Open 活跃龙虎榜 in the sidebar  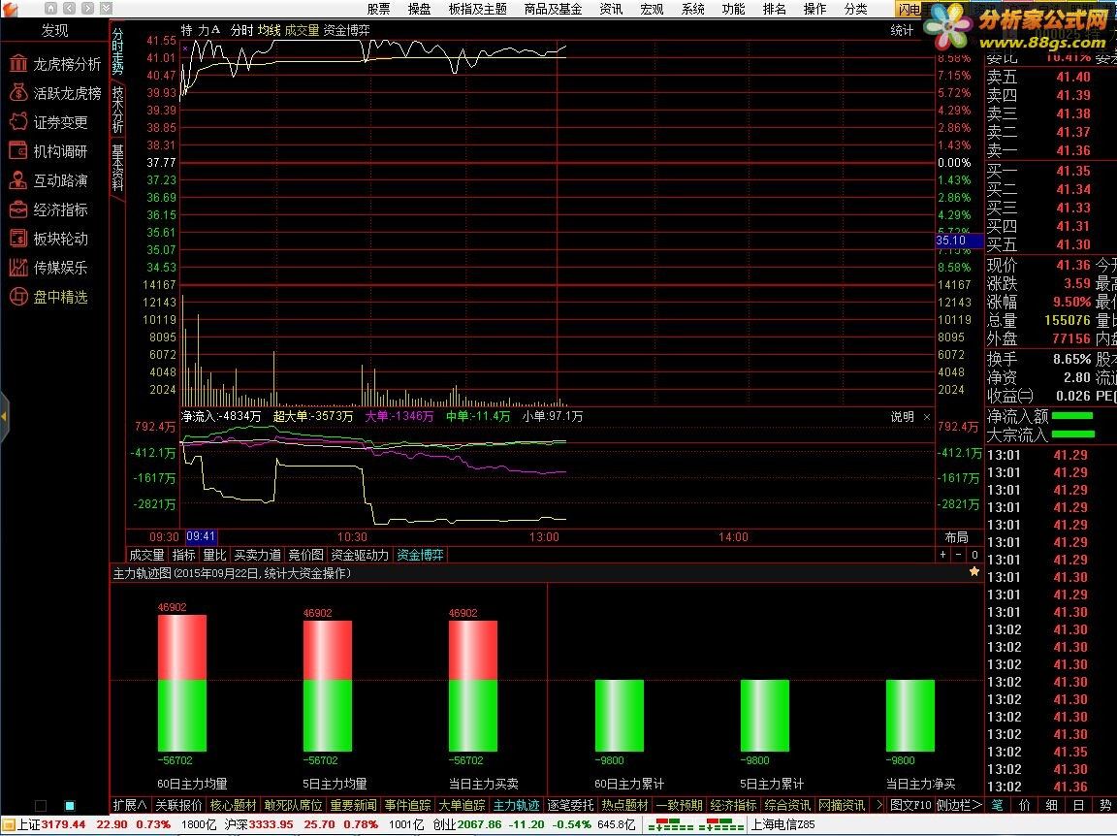click(x=55, y=93)
